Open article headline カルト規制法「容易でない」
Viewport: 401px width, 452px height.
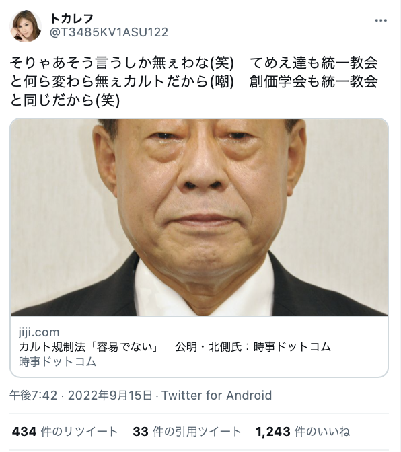(89, 347)
